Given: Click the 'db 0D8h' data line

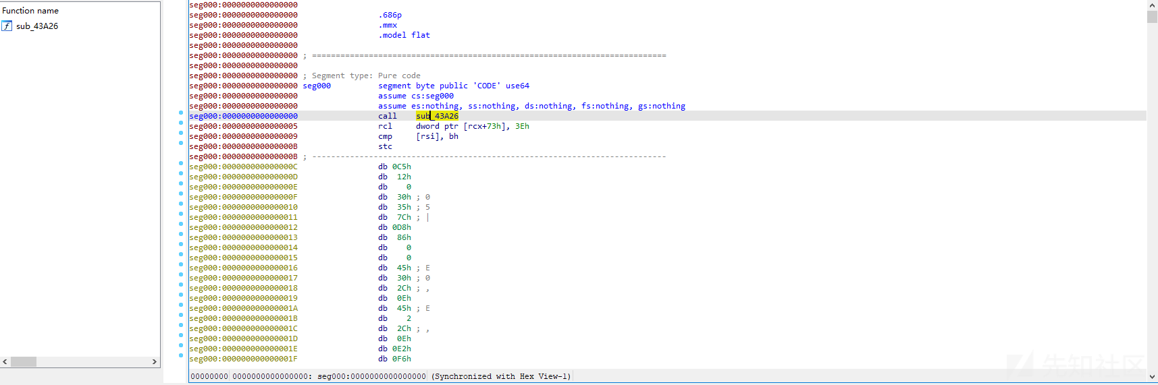Looking at the screenshot, I should point(394,227).
